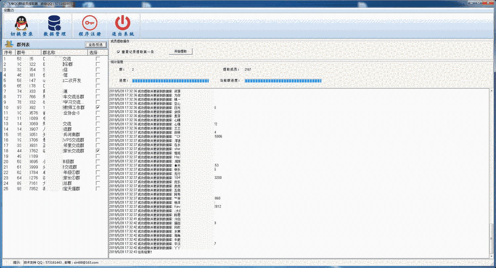This screenshot has width=496, height=268.
Task: Select the row 5 z二次开发 checkbox
Action: point(98,80)
